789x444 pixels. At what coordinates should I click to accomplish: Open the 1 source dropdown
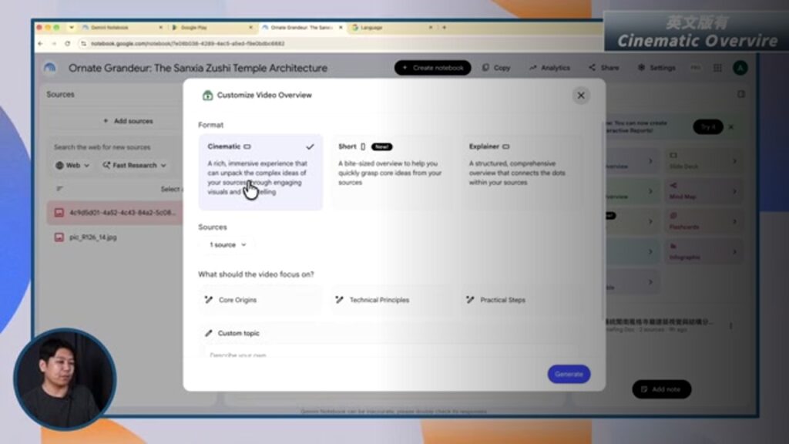pos(227,244)
